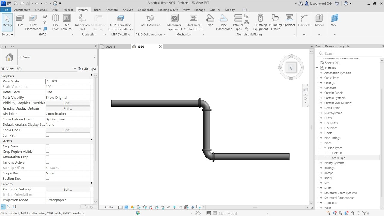Activate the Modify tool
Viewport: 384px width, 216px height.
pos(7,22)
